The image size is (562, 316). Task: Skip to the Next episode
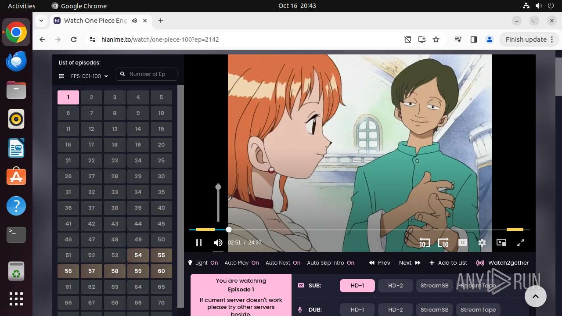(410, 263)
